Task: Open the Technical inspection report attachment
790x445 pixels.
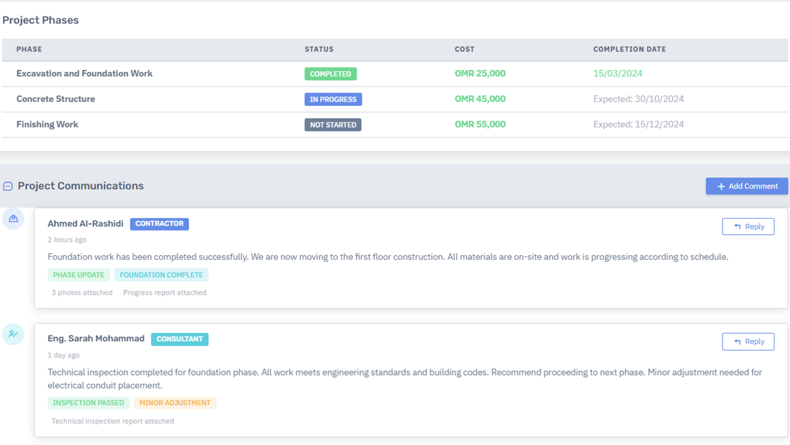Action: pos(112,422)
